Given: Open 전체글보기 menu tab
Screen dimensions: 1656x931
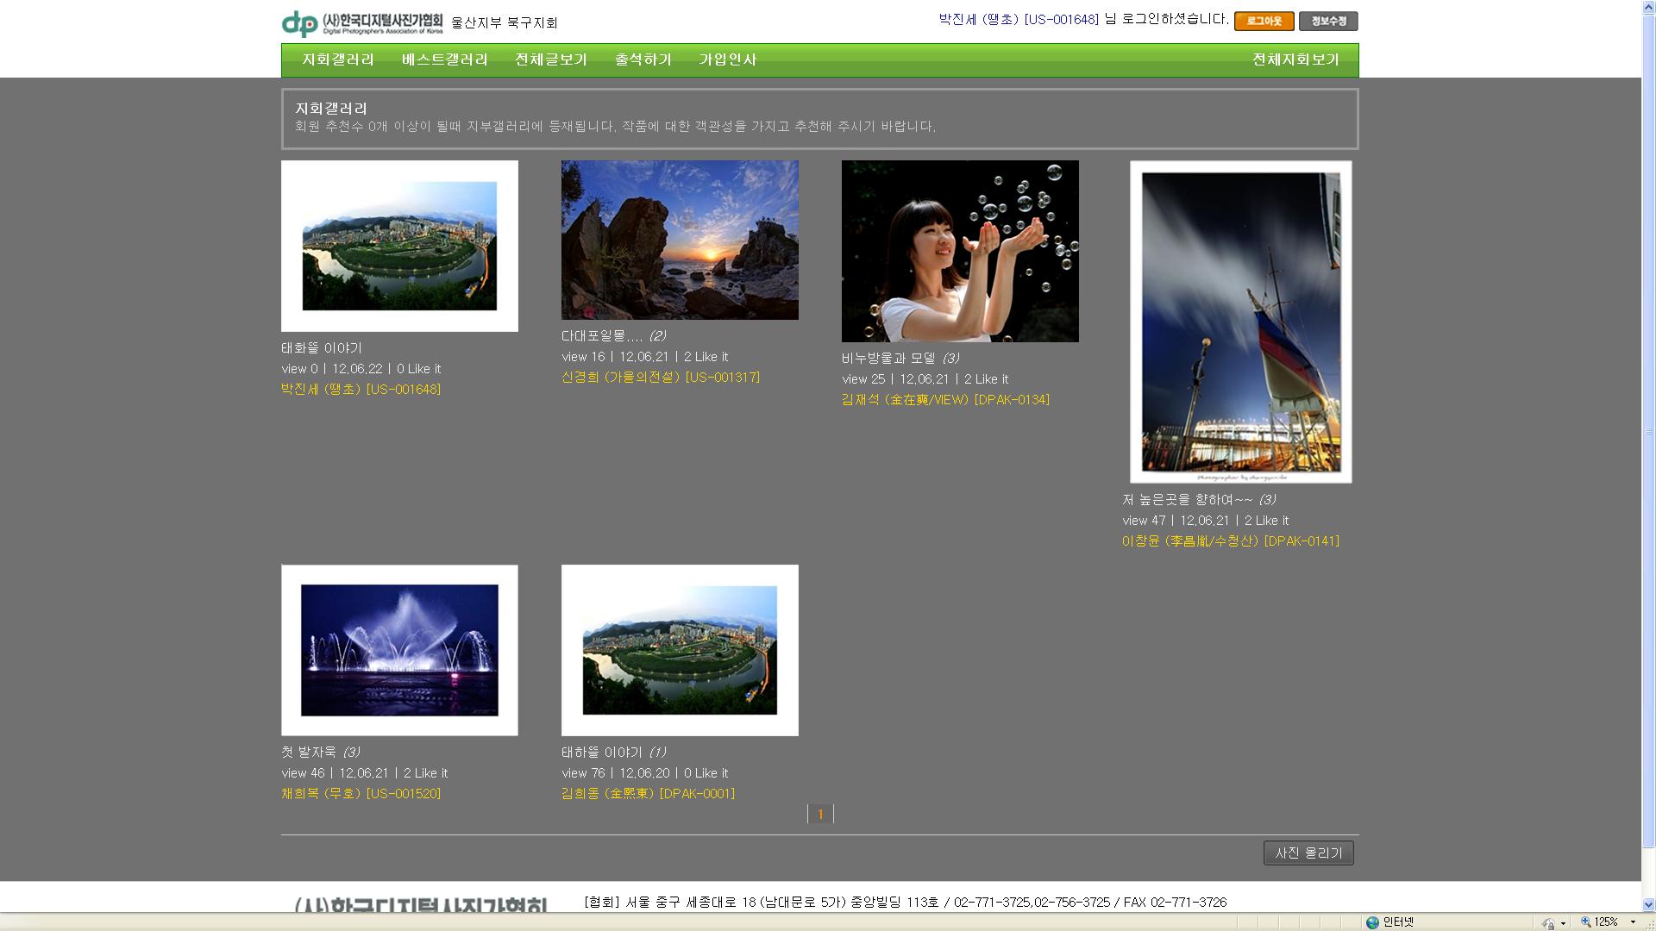Looking at the screenshot, I should (x=550, y=59).
